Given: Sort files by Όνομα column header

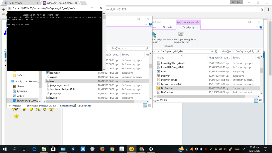Looking at the screenshot, I should [161, 57].
